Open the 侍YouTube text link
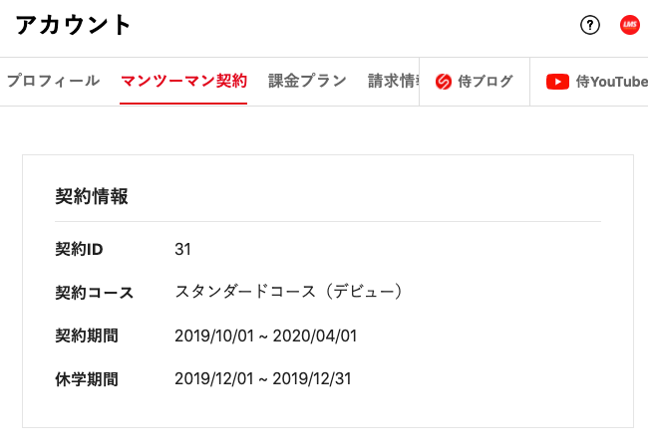Image resolution: width=648 pixels, height=448 pixels. 611,82
